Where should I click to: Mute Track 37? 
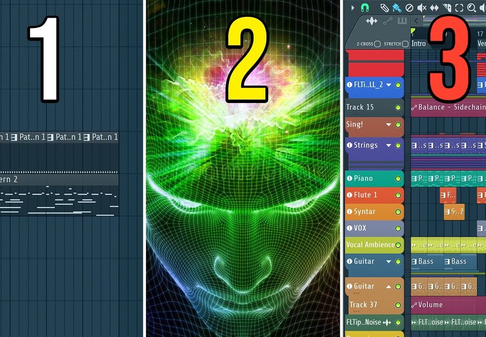point(398,305)
